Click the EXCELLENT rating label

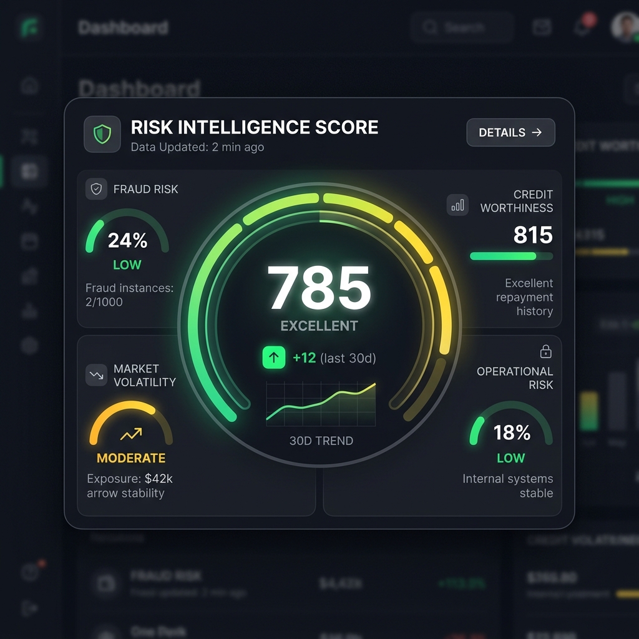(x=319, y=326)
